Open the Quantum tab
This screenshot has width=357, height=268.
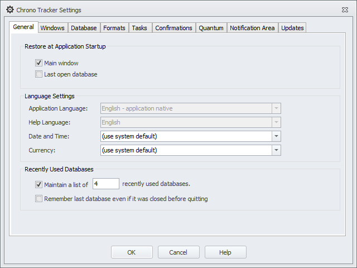tap(211, 28)
